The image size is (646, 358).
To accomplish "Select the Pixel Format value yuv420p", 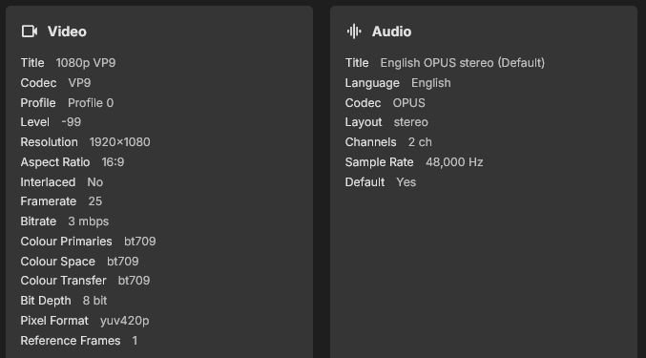I will click(x=124, y=321).
